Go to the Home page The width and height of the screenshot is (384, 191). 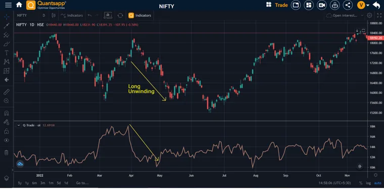pyautogui.click(x=19, y=5)
